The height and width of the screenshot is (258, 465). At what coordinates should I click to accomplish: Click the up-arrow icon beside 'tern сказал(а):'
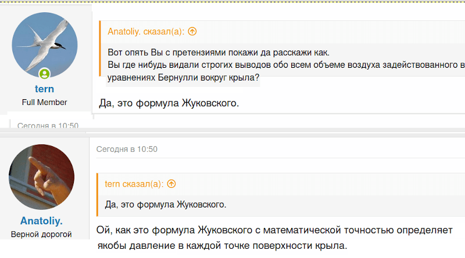pyautogui.click(x=171, y=184)
